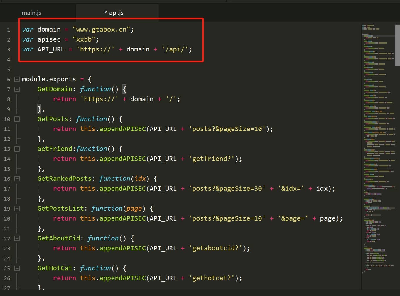Place cursor in the "xxbb" apisec value
This screenshot has width=400, height=296.
point(84,39)
